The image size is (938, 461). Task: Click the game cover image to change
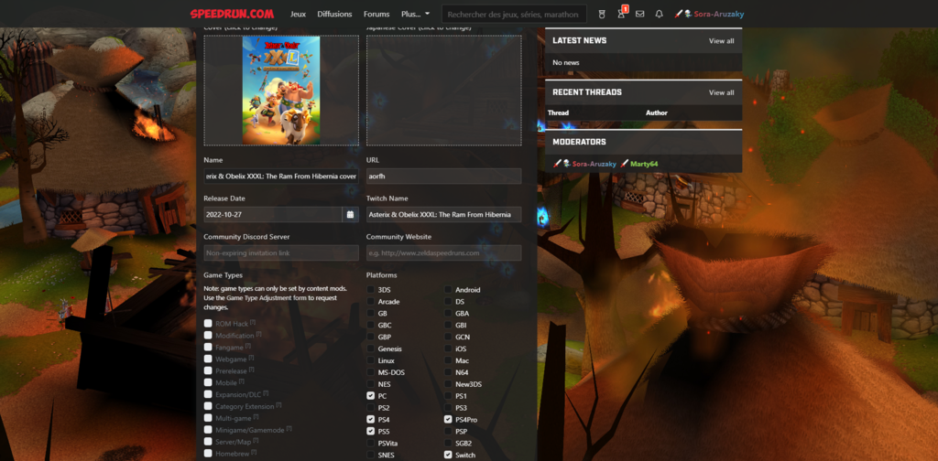[x=281, y=91]
